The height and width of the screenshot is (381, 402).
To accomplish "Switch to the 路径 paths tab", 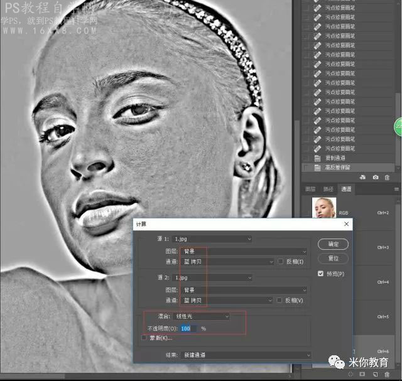I will tap(328, 189).
